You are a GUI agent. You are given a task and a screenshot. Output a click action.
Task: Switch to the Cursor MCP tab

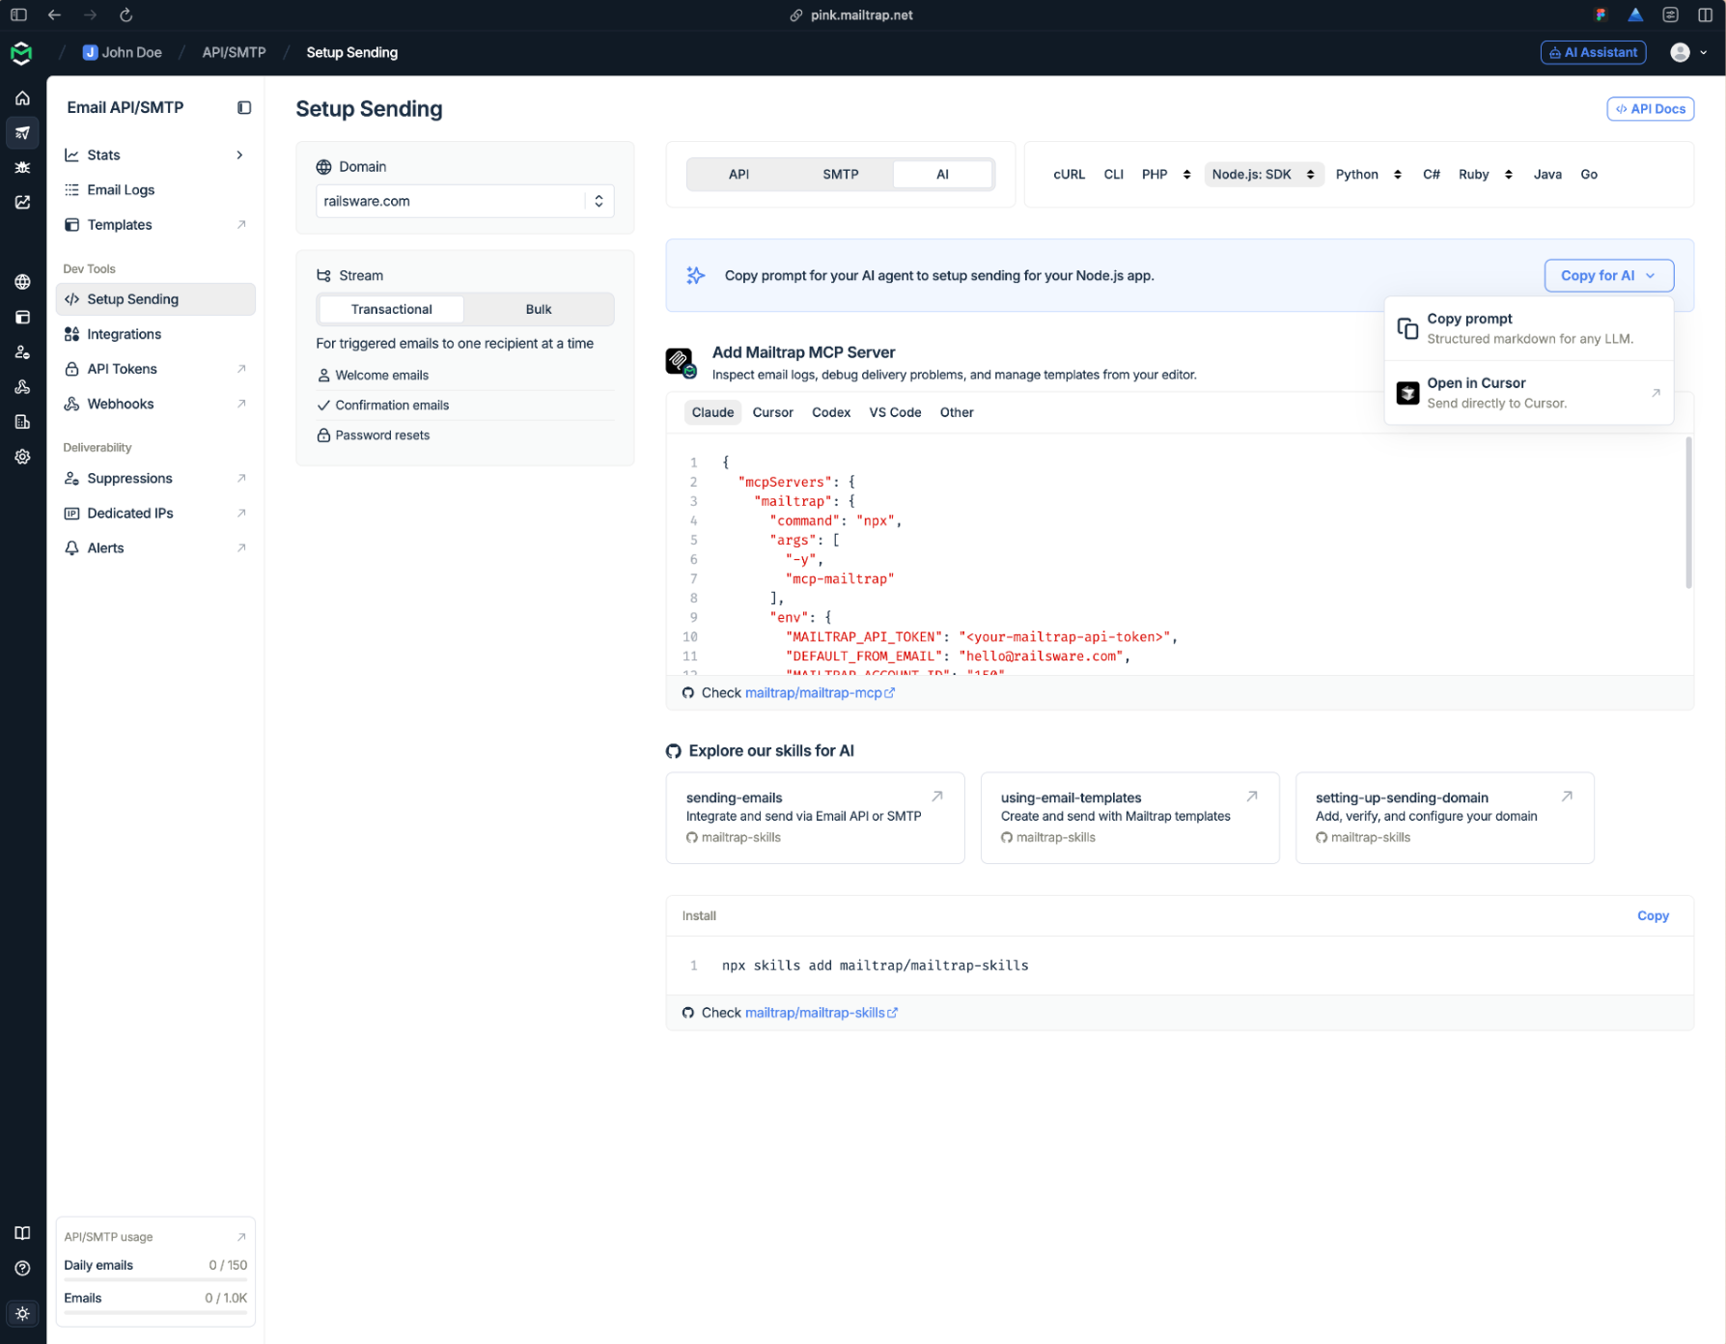tap(772, 412)
